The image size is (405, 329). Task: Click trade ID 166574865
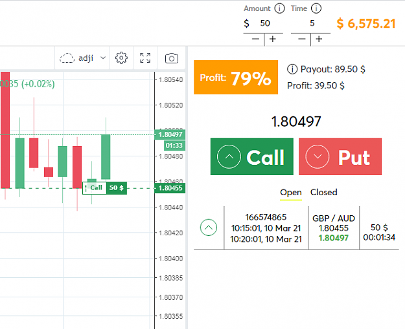tap(266, 217)
